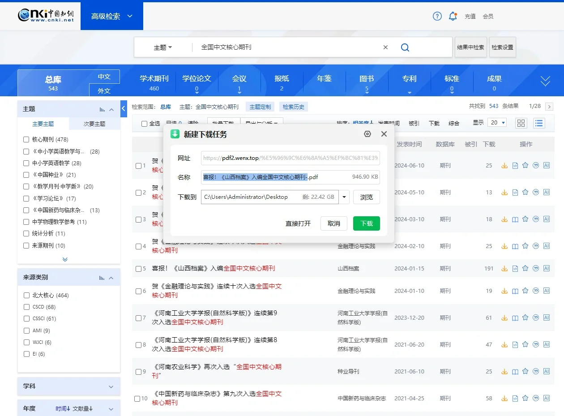Open the quote citation icon on result one
Viewport: 564px width, 416px height.
pyautogui.click(x=536, y=165)
